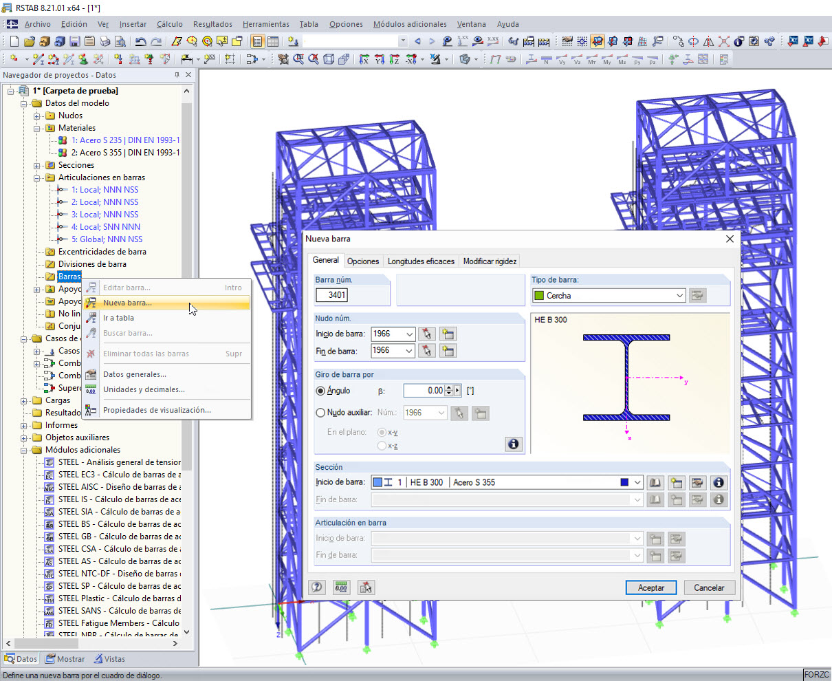This screenshot has width=832, height=681.
Task: Click the Aceptar button
Action: click(650, 588)
